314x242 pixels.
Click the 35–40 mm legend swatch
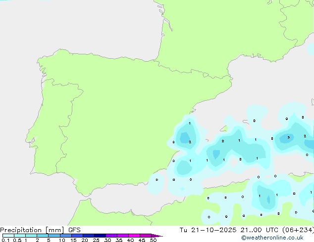pos(123,236)
